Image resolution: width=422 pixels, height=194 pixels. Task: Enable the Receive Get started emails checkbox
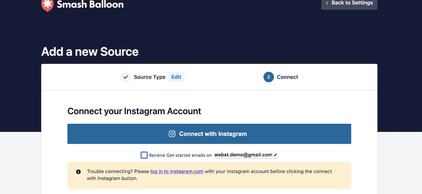pos(144,155)
